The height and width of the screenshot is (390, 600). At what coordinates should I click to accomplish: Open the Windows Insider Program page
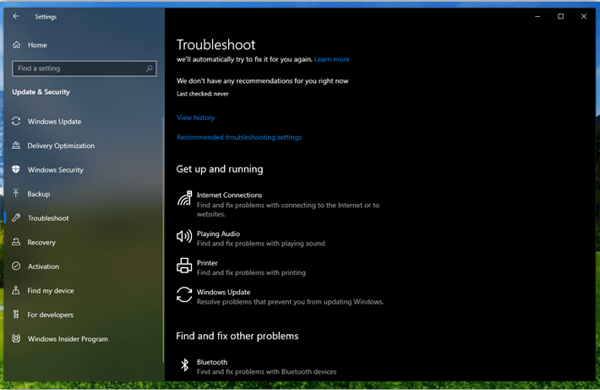click(67, 339)
